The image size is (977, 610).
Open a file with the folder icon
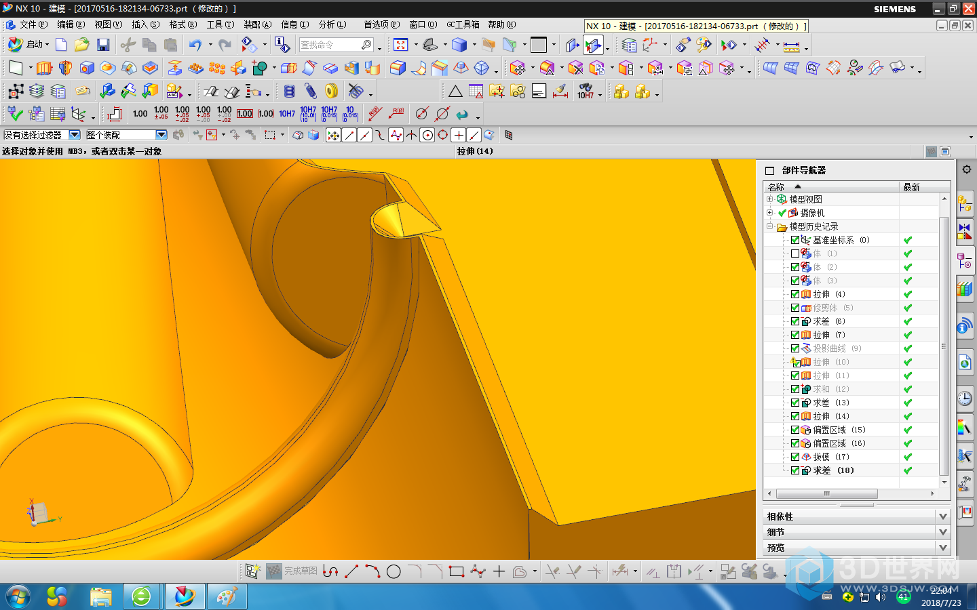point(81,45)
